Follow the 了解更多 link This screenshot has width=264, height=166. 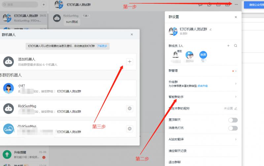tap(102, 46)
